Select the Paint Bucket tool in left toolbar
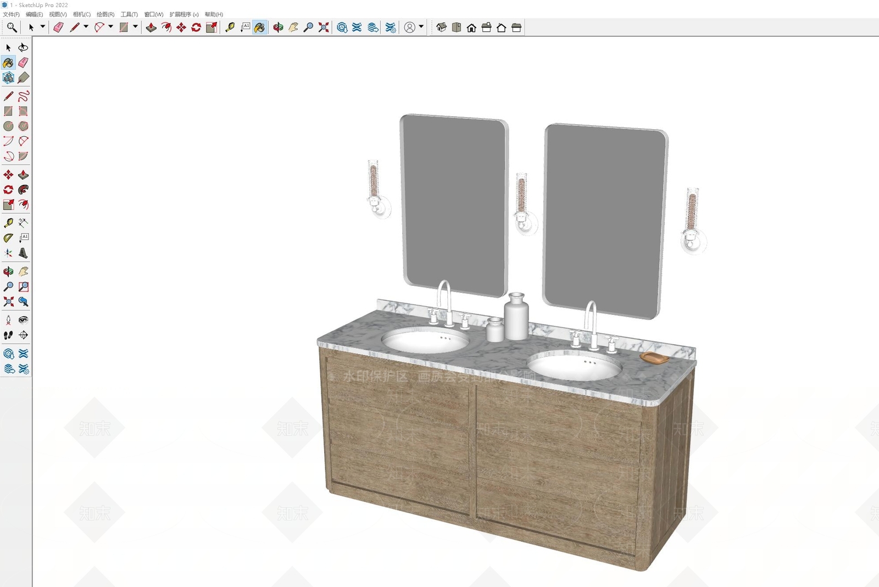This screenshot has height=587, width=879. coord(8,63)
